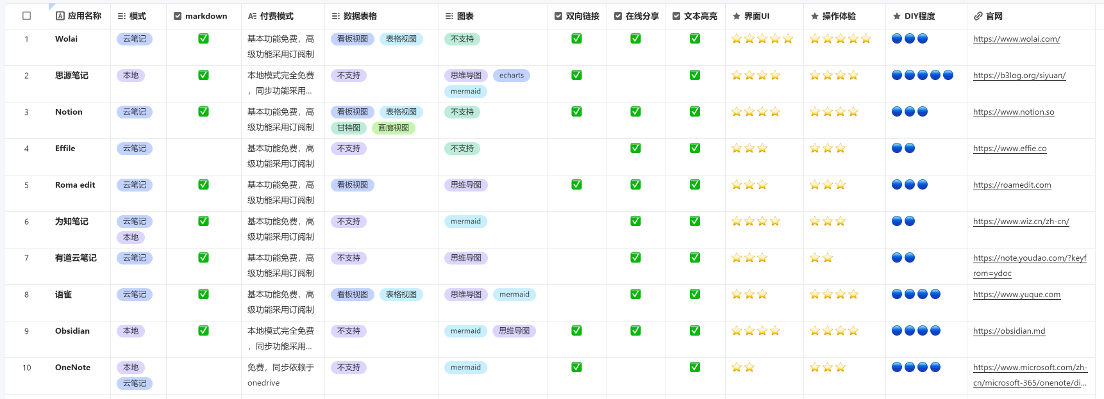This screenshot has height=399, width=1104.
Task: Toggle markdown checkbox for 为知笔记 row
Action: (203, 221)
